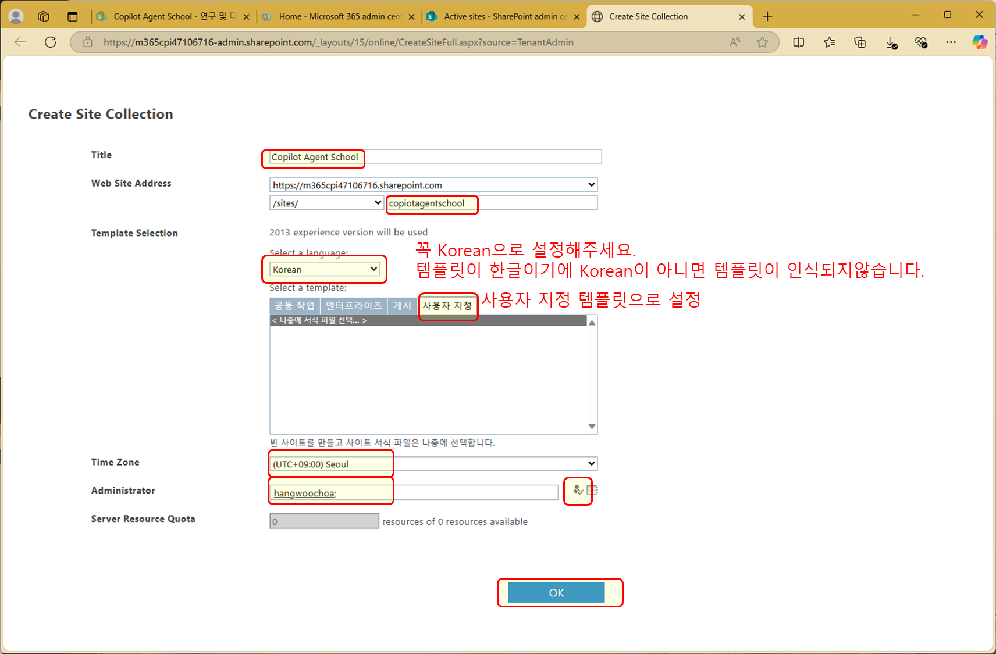The height and width of the screenshot is (654, 996).
Task: Open a new tab with the plus icon
Action: [x=767, y=16]
